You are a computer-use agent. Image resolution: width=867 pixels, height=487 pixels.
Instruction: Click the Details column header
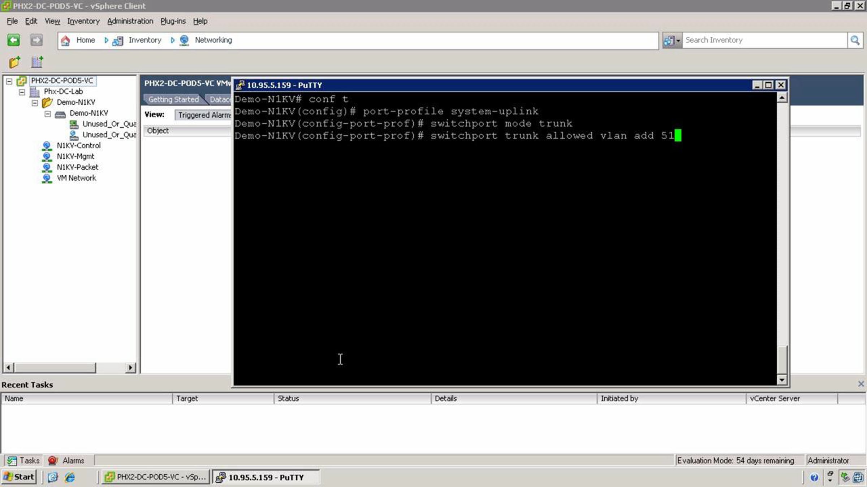tap(514, 398)
